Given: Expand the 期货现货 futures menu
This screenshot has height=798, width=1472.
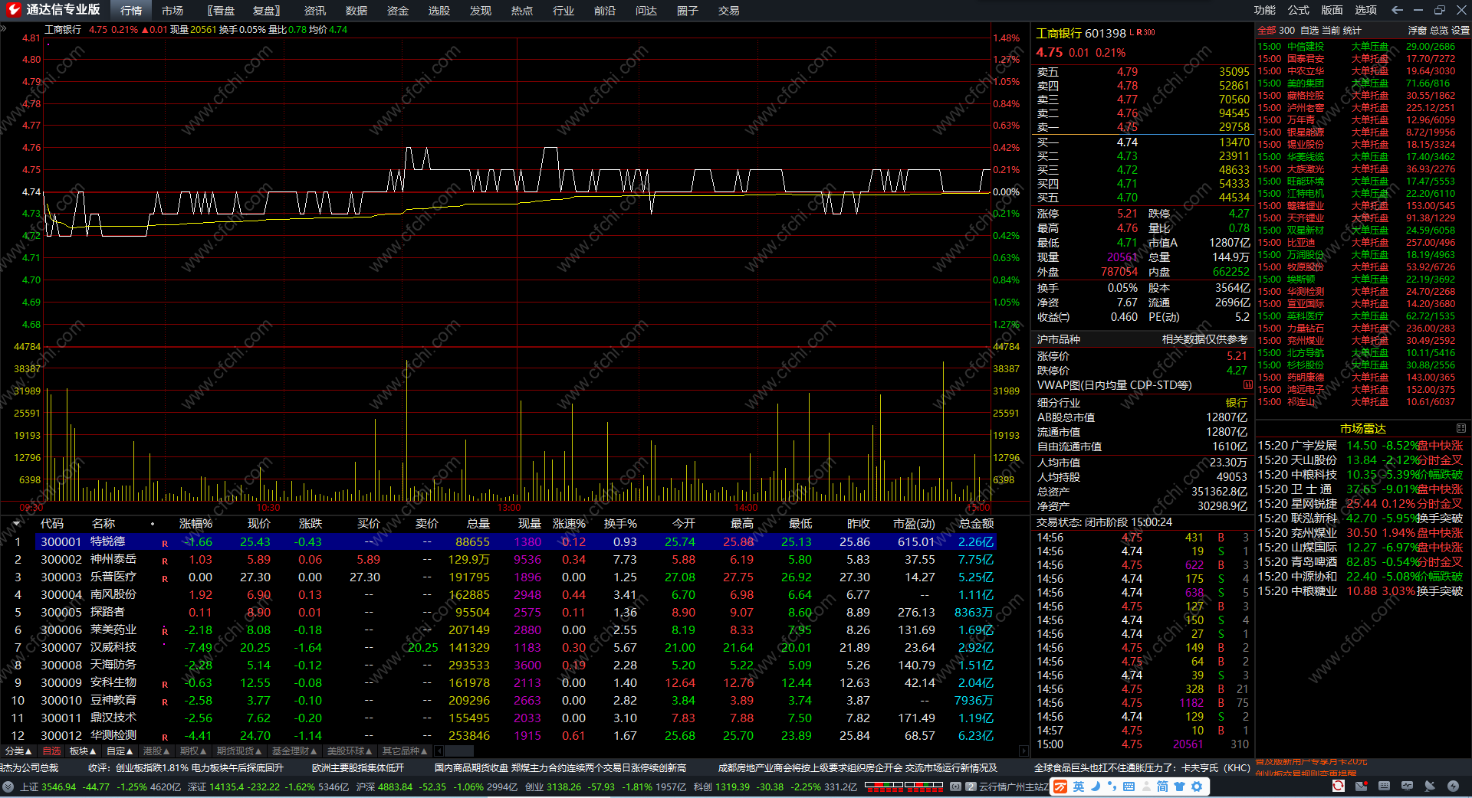Looking at the screenshot, I should pos(239,751).
